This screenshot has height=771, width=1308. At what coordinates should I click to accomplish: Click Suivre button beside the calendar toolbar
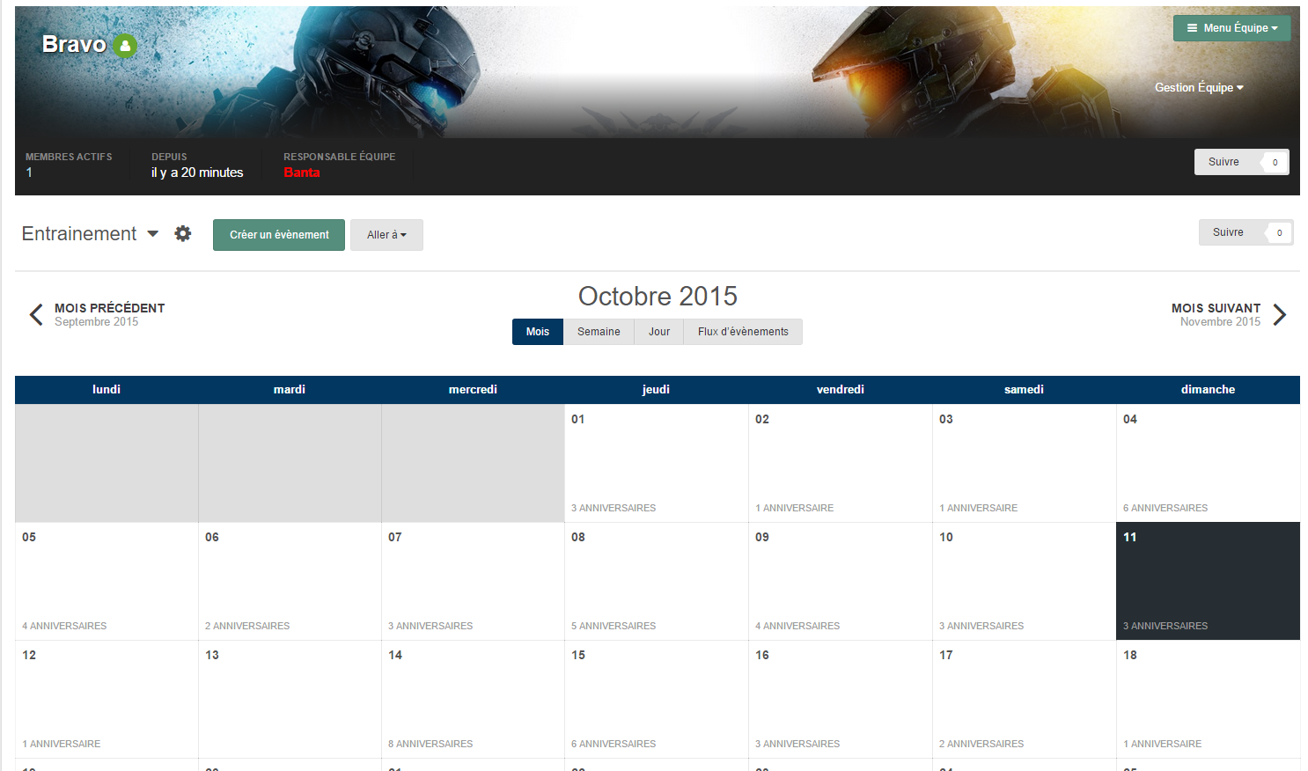1228,232
